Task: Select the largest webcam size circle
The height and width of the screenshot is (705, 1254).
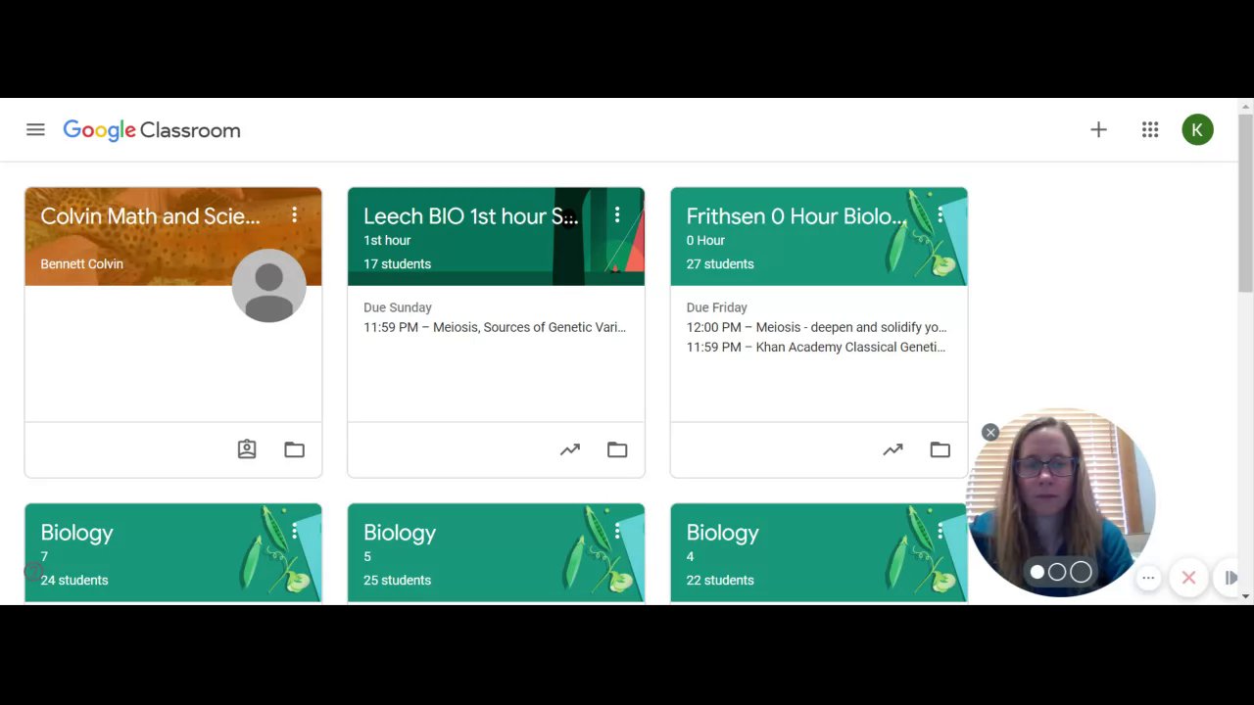Action: click(1081, 572)
